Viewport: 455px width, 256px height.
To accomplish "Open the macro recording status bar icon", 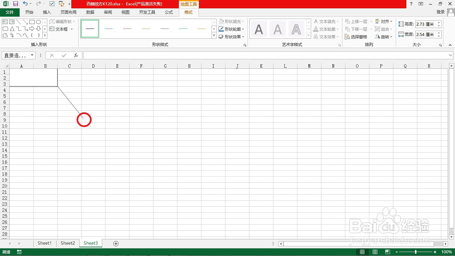I will [x=19, y=252].
